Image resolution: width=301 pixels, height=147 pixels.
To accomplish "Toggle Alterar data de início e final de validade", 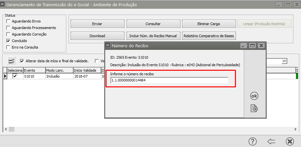I will (x=22, y=61).
